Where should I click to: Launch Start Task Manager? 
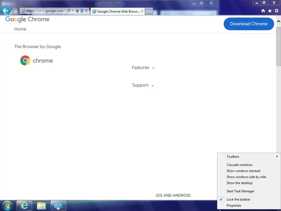[249, 191]
